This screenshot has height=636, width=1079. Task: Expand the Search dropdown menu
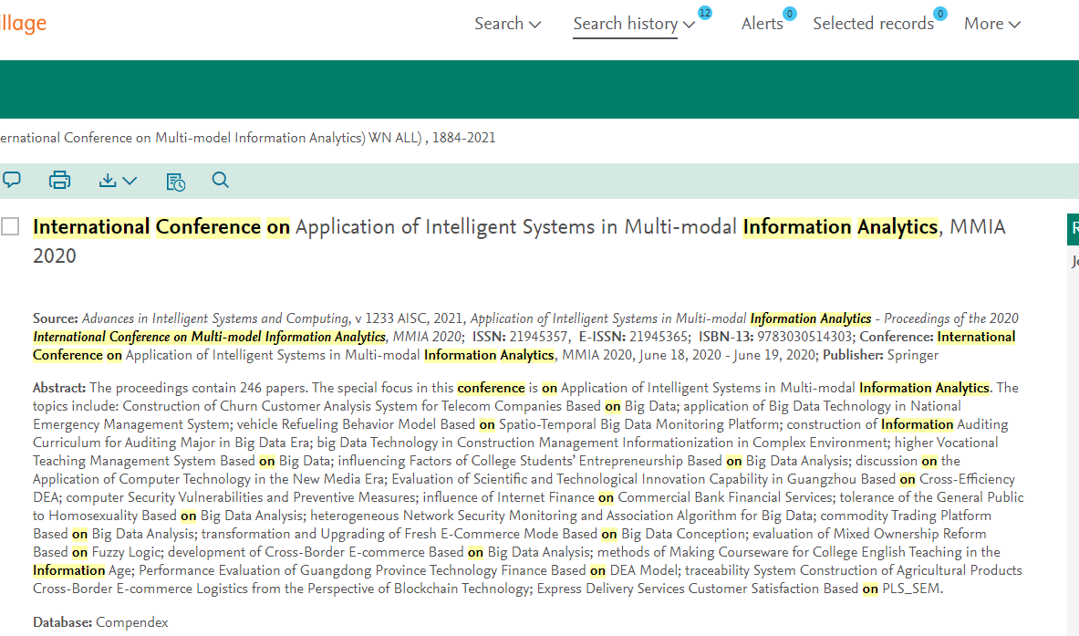click(x=507, y=24)
